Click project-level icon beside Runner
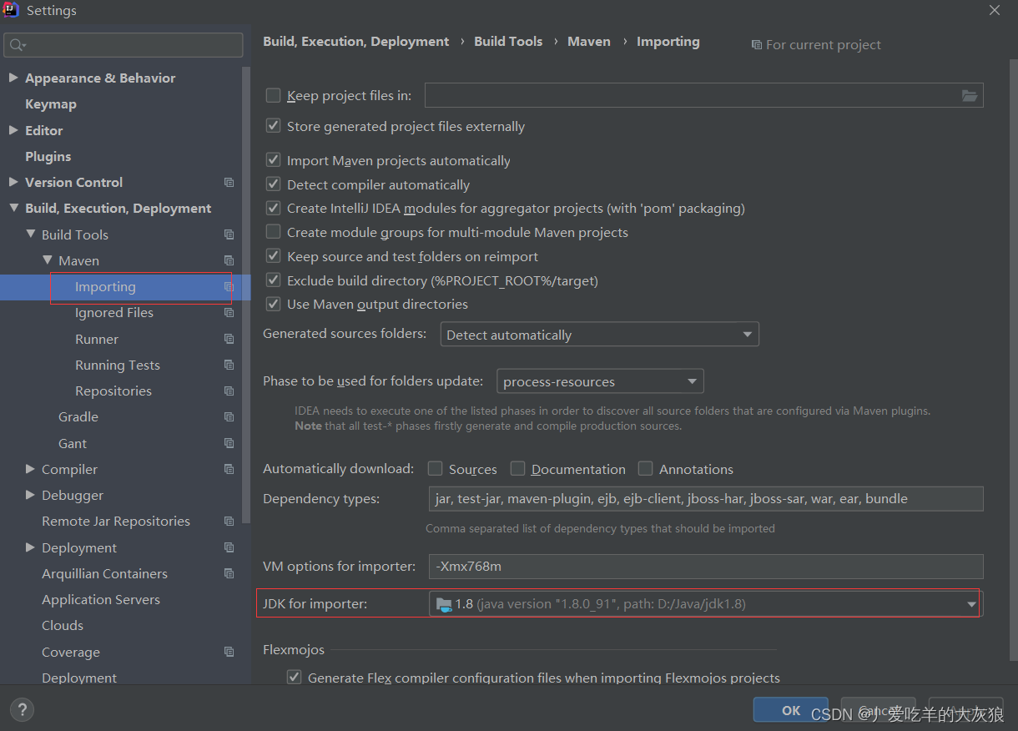Screen dimensions: 1018x731 coord(229,339)
